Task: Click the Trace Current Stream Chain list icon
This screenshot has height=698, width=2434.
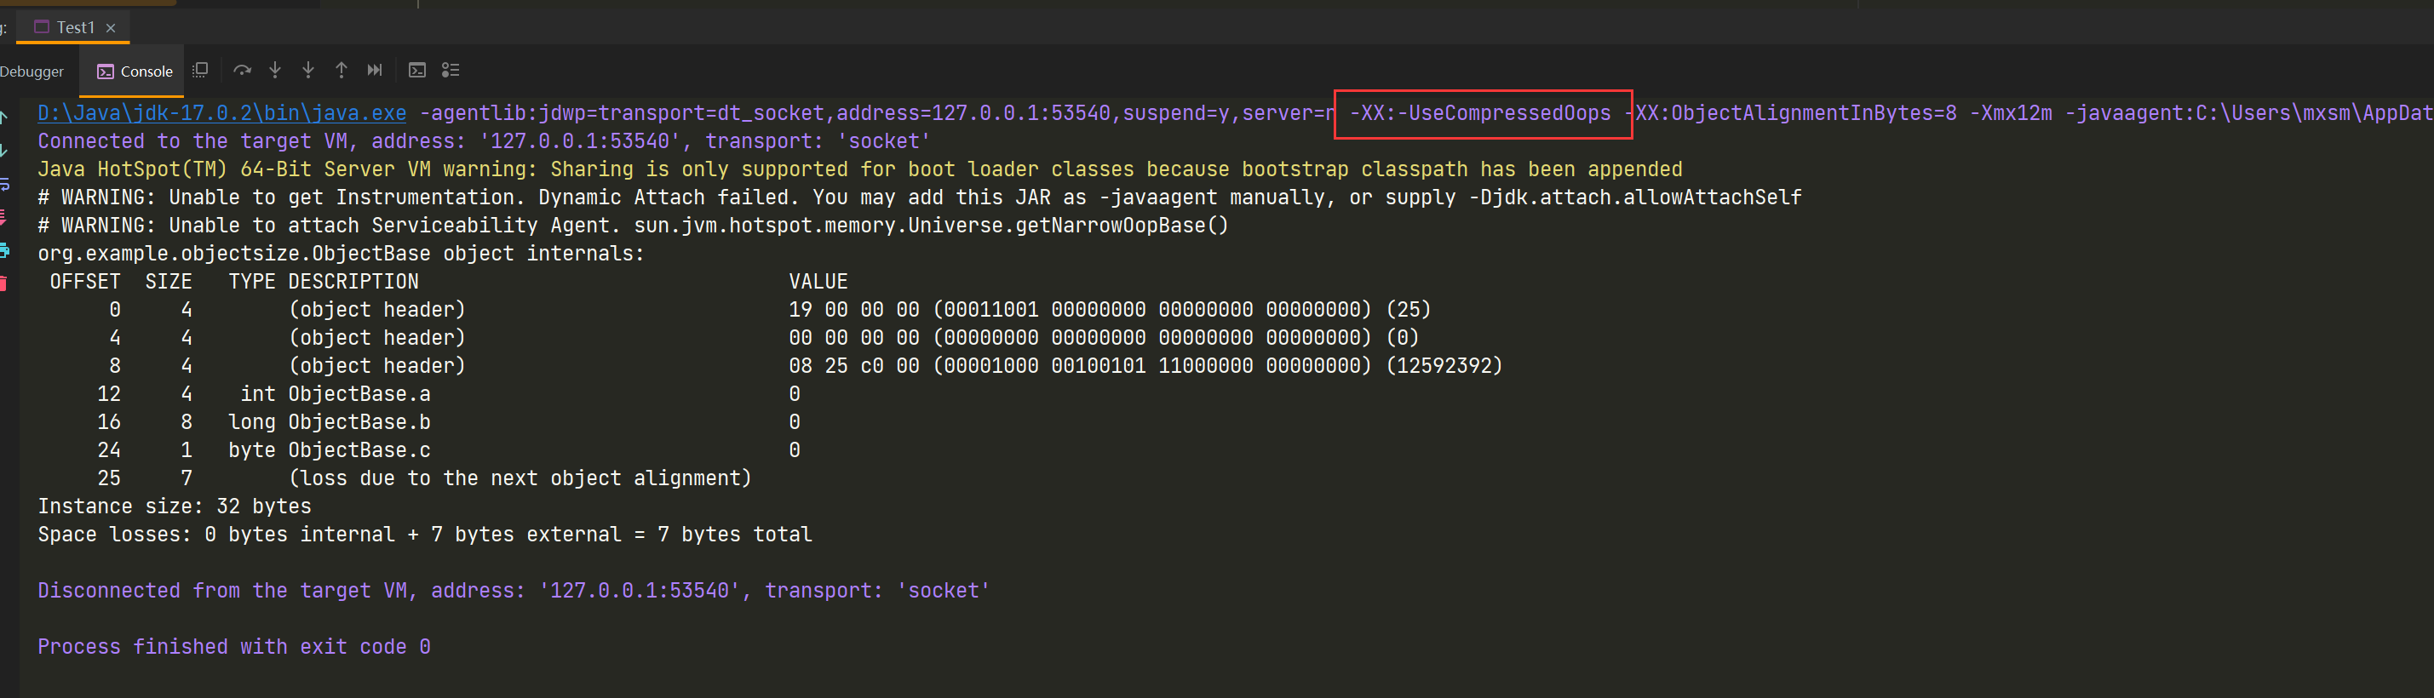Action: 451,70
